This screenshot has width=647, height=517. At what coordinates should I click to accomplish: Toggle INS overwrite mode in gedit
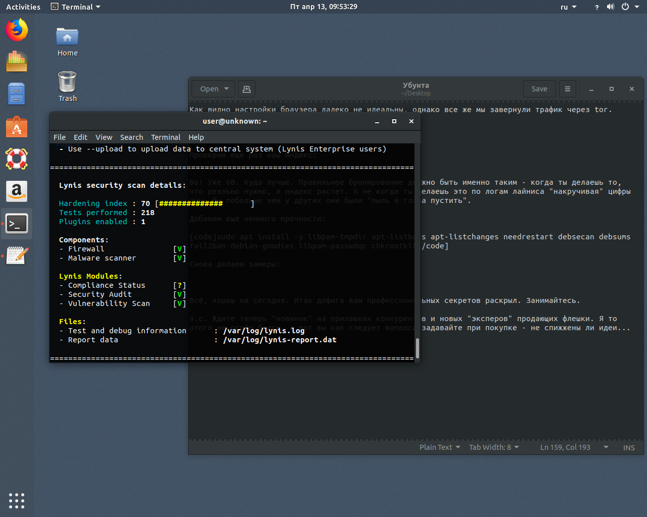pos(629,447)
